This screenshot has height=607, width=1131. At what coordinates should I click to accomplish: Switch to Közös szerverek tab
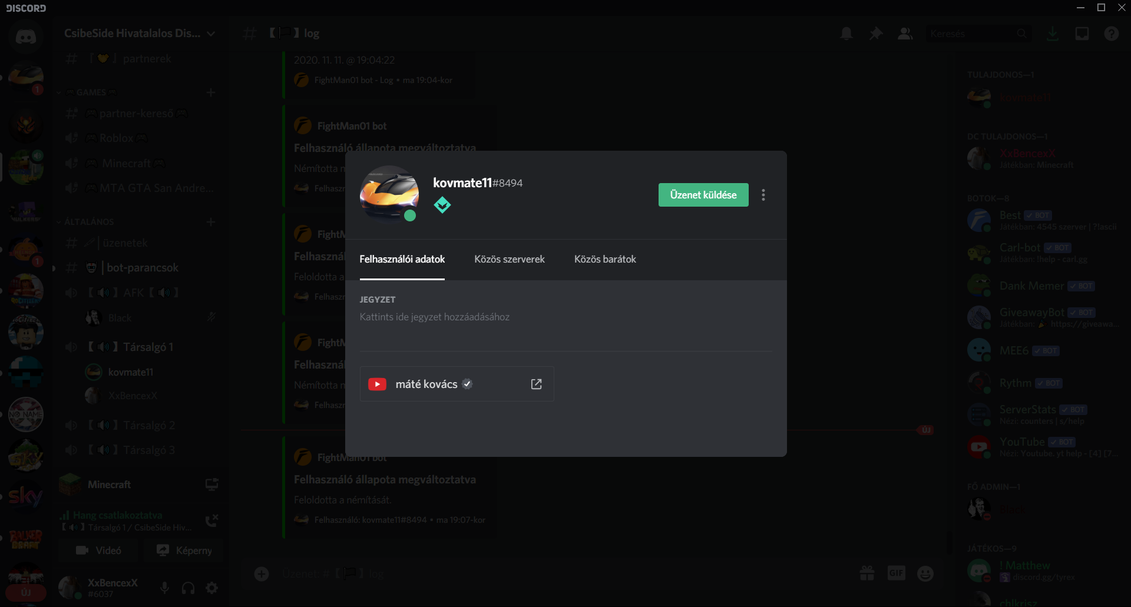coord(510,259)
